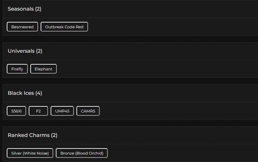Select the Bronze (Blood Orchid) charm tag

pyautogui.click(x=82, y=153)
